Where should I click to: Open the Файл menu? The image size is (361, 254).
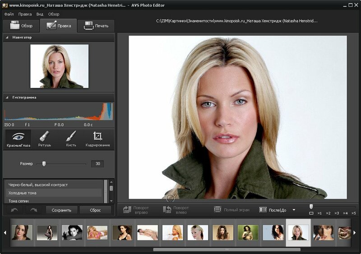click(9, 14)
